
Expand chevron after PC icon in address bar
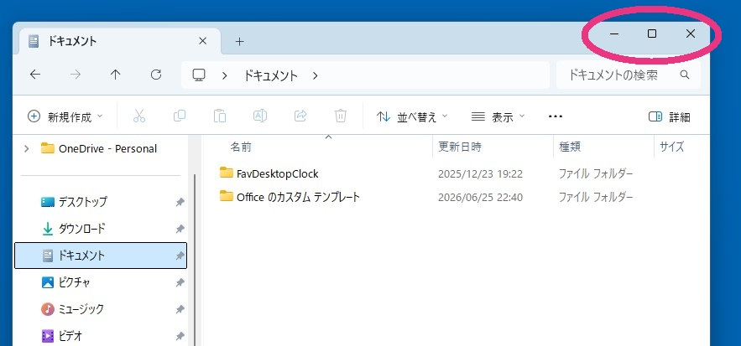coord(225,75)
